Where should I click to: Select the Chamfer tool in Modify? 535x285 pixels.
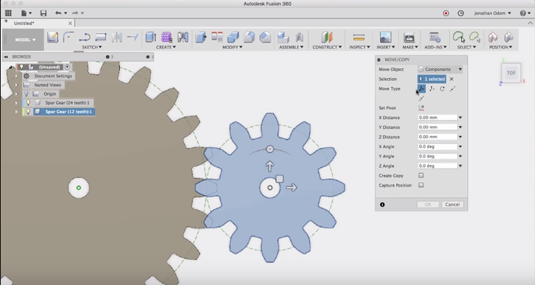[265, 37]
